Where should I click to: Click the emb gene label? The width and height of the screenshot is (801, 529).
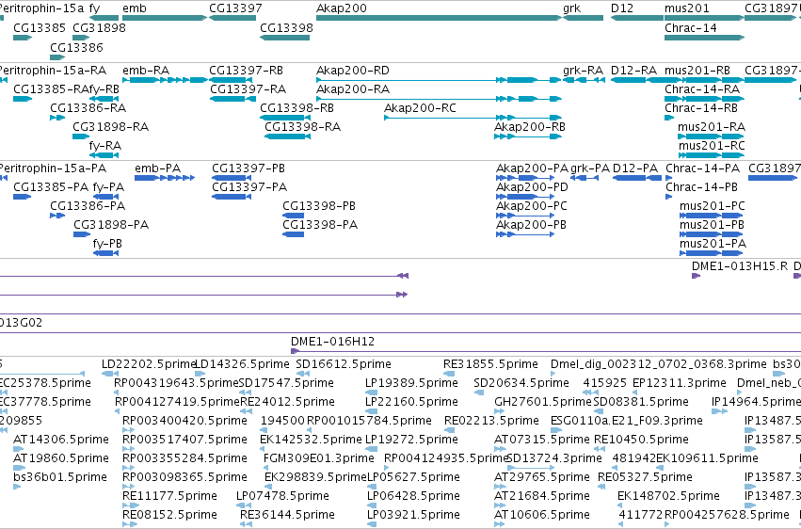click(135, 8)
